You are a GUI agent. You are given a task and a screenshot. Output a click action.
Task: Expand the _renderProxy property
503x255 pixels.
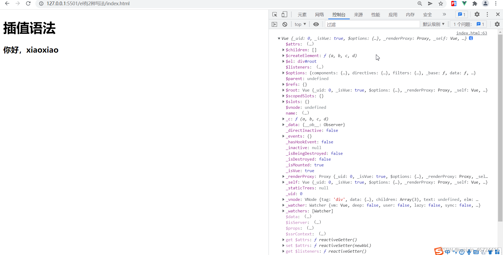click(x=283, y=176)
